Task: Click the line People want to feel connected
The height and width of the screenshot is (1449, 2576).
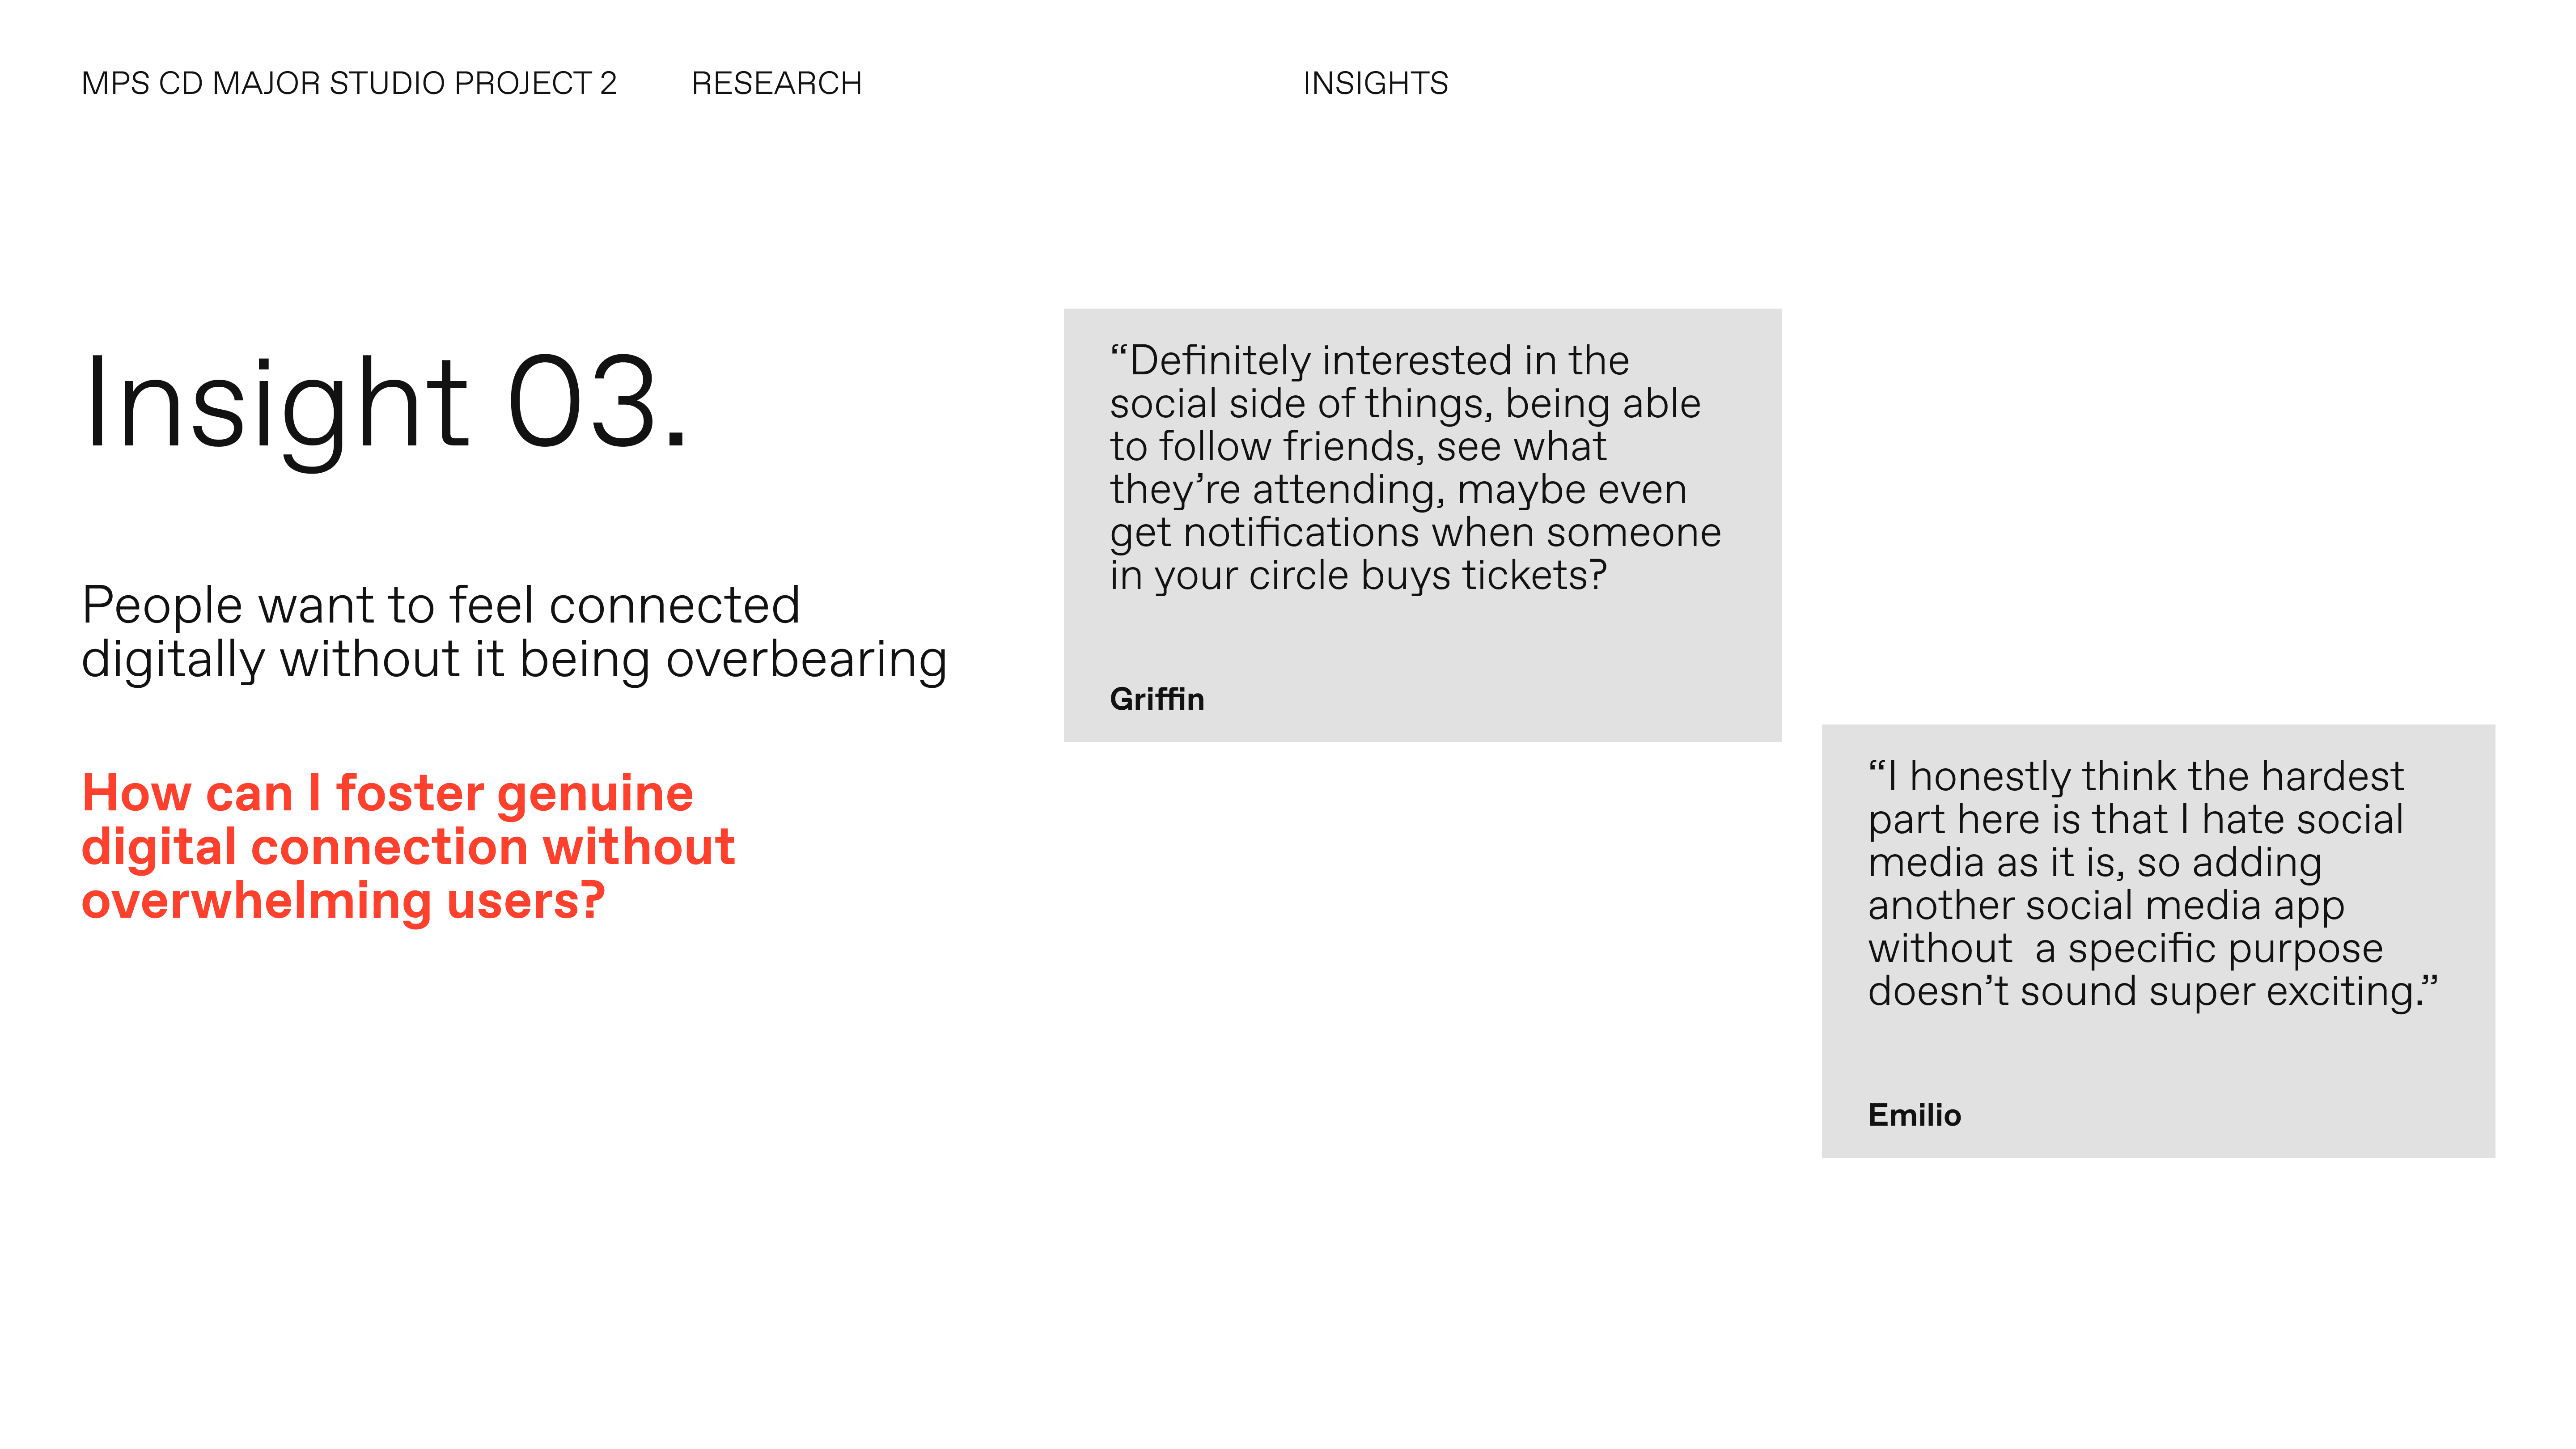Action: 440,605
